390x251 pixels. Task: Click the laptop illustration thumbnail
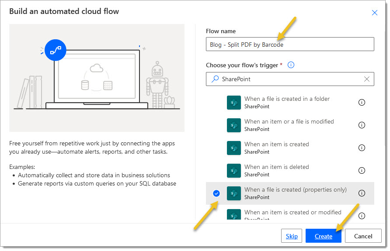click(97, 78)
